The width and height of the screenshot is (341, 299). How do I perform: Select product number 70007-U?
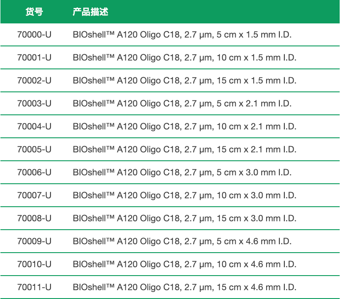[35, 196]
